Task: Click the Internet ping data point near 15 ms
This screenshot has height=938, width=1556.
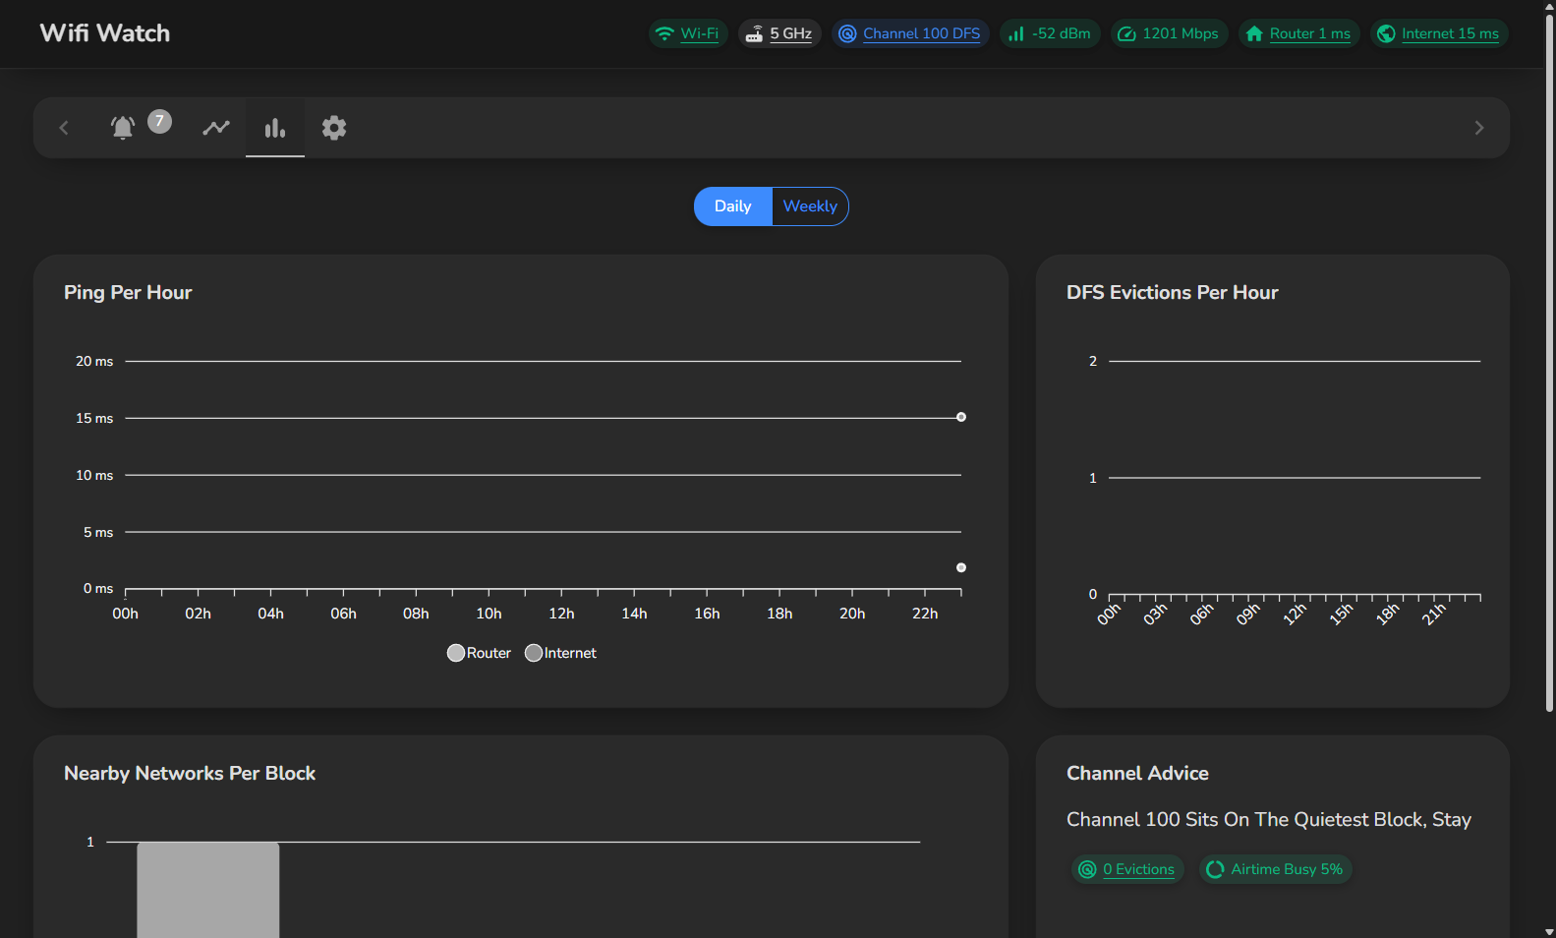Action: 961,417
